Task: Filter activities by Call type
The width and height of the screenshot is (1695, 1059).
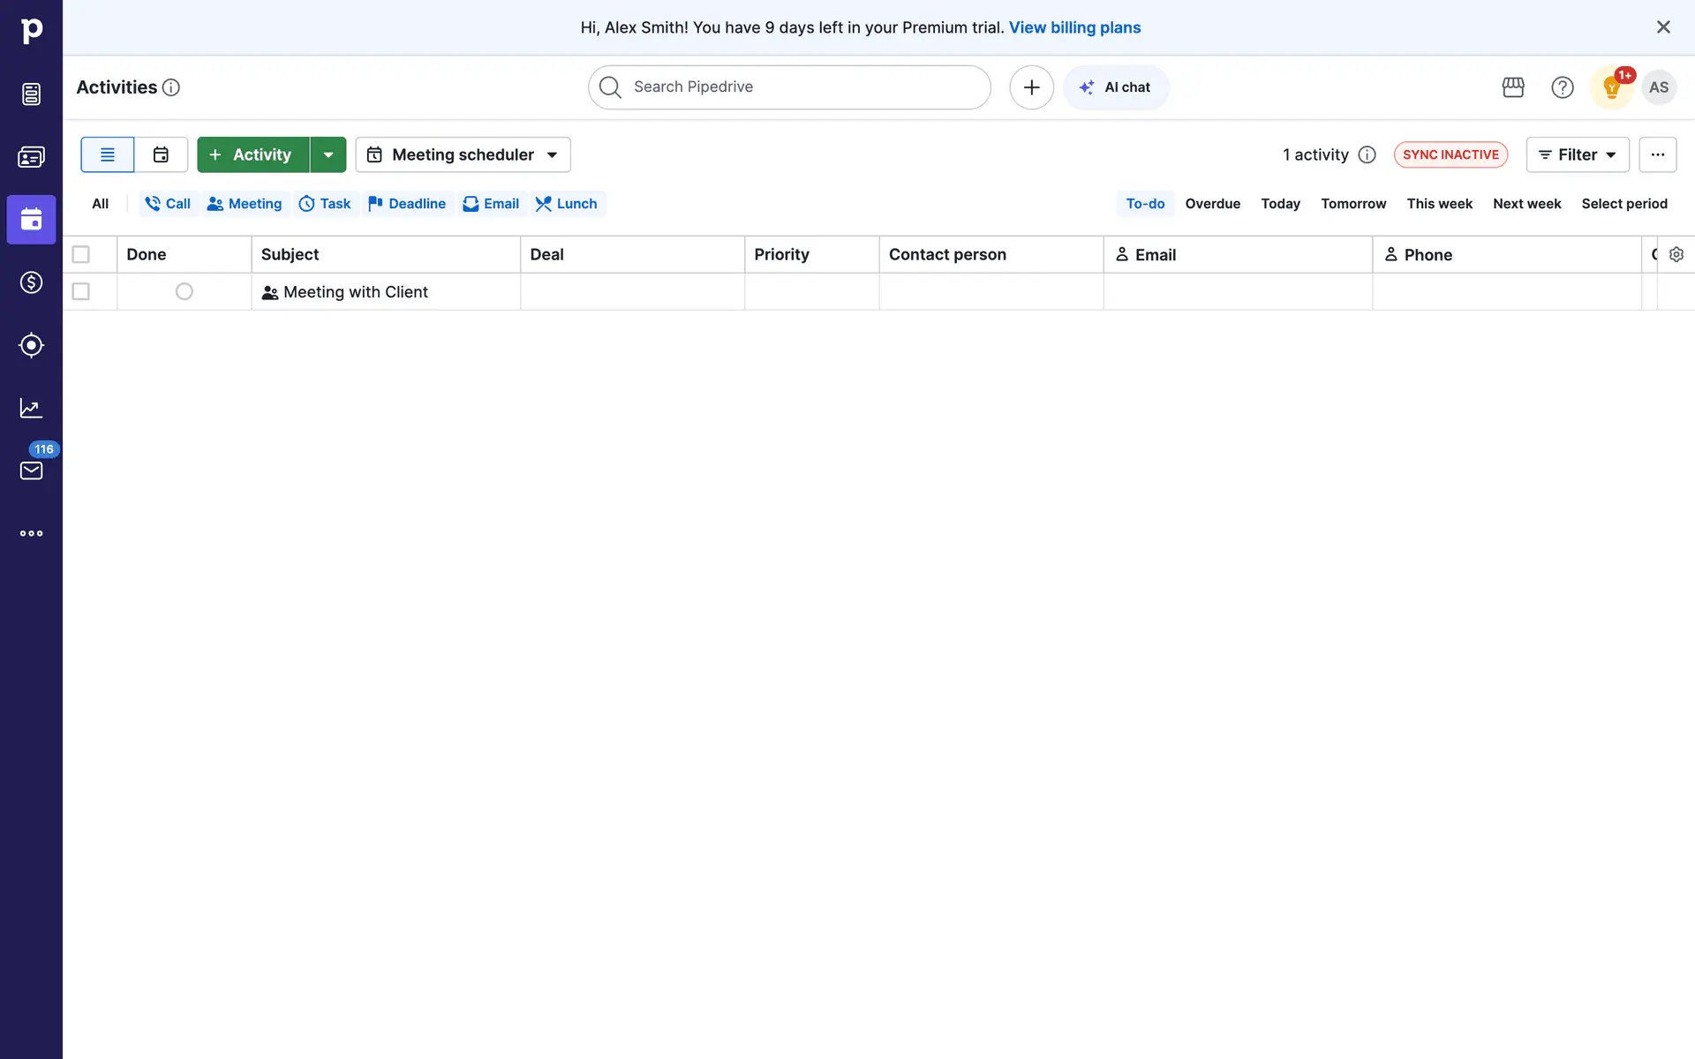Action: [x=168, y=204]
